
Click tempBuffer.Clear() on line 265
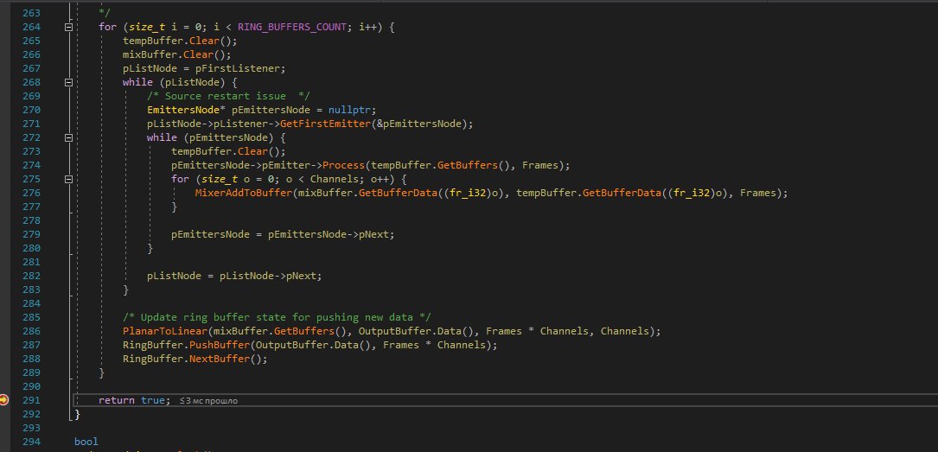180,41
